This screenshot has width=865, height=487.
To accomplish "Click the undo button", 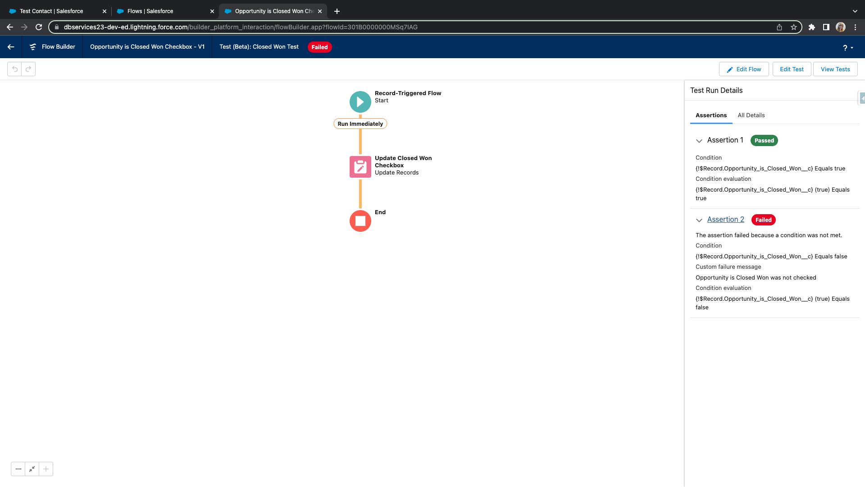I will 15,69.
